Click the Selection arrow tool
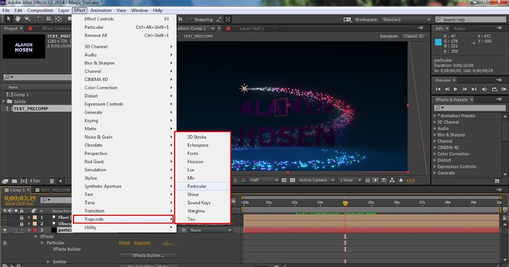Viewport: 509px width, 267px height. (8, 19)
